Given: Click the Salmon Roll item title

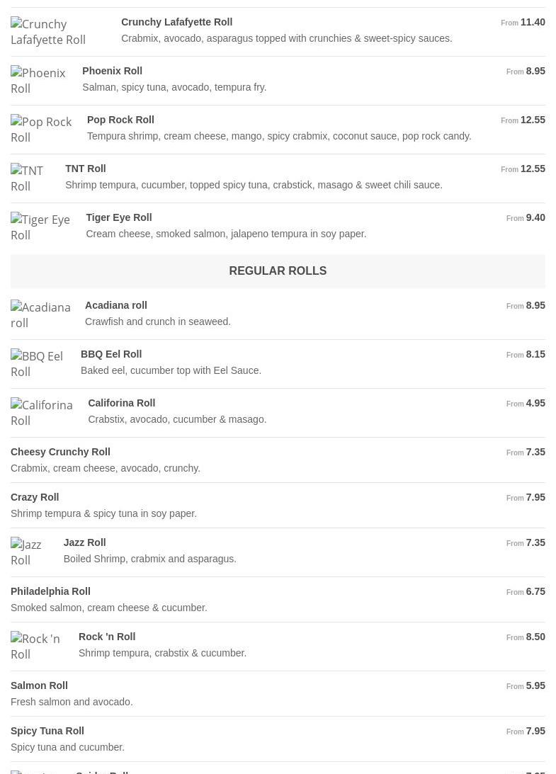Looking at the screenshot, I should [39, 685].
